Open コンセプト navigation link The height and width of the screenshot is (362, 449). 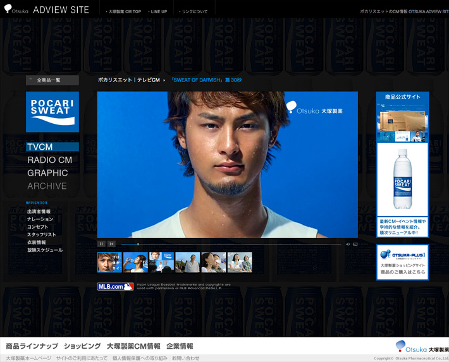pos(37,227)
